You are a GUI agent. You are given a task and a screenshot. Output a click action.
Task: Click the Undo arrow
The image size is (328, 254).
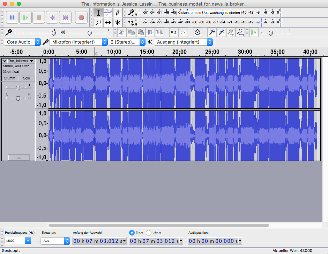click(x=173, y=32)
